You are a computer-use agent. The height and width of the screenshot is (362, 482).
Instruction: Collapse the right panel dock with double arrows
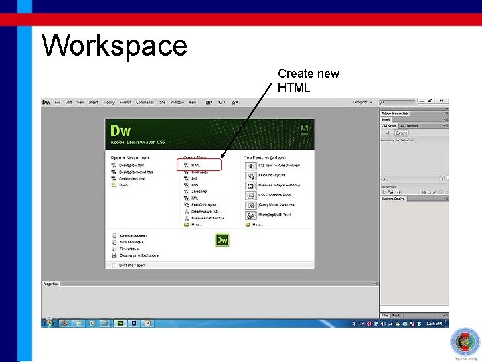click(x=447, y=109)
